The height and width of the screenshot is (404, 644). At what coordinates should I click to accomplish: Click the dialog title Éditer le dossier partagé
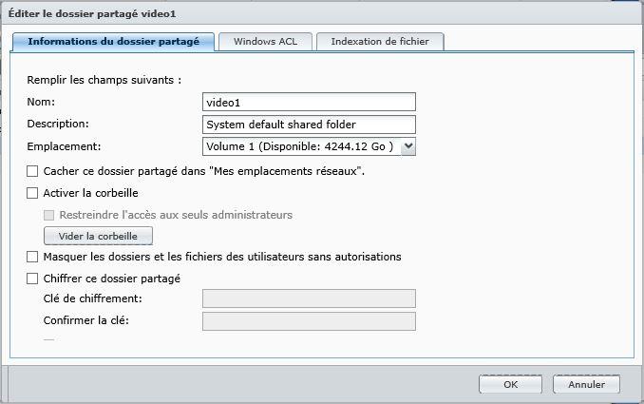tap(92, 13)
